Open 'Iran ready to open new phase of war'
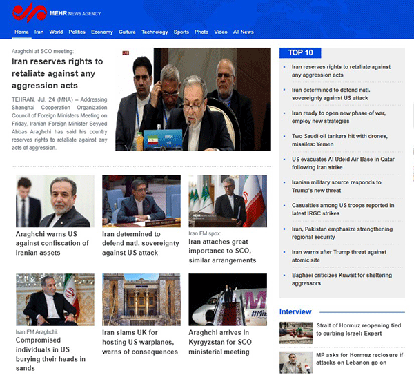The height and width of the screenshot is (375, 414). pyautogui.click(x=339, y=117)
